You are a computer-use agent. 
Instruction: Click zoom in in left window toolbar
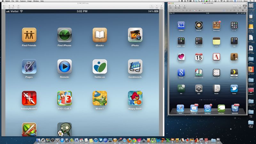tap(13, 6)
